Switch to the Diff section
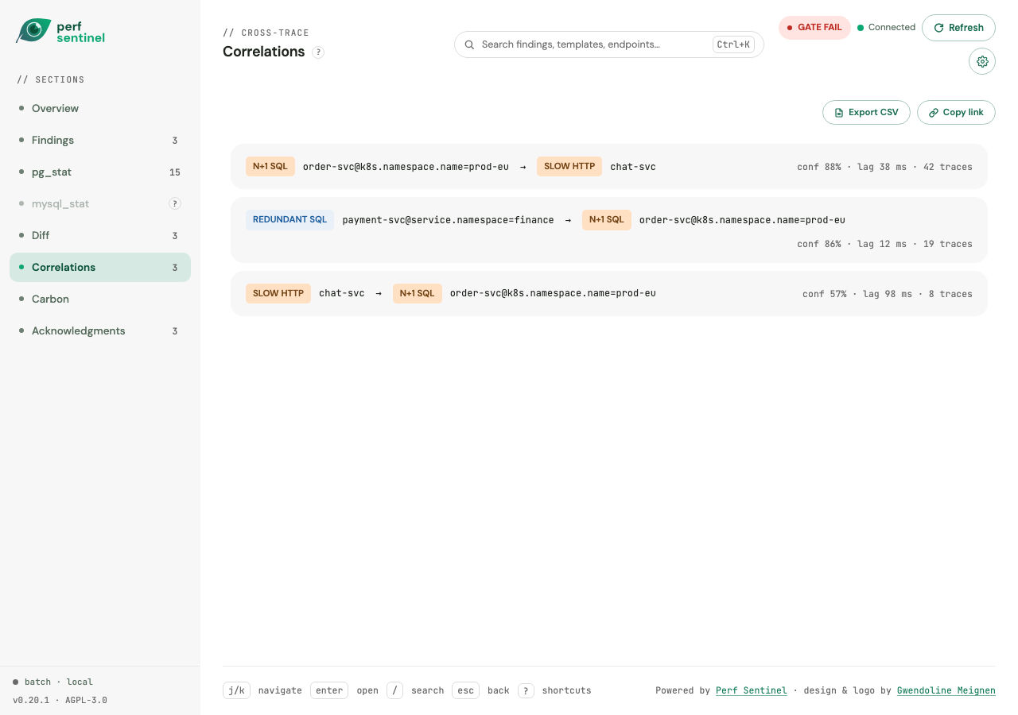The height and width of the screenshot is (715, 1018). (x=100, y=235)
